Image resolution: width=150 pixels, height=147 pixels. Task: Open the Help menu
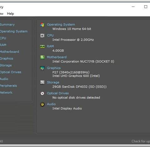click(10, 14)
